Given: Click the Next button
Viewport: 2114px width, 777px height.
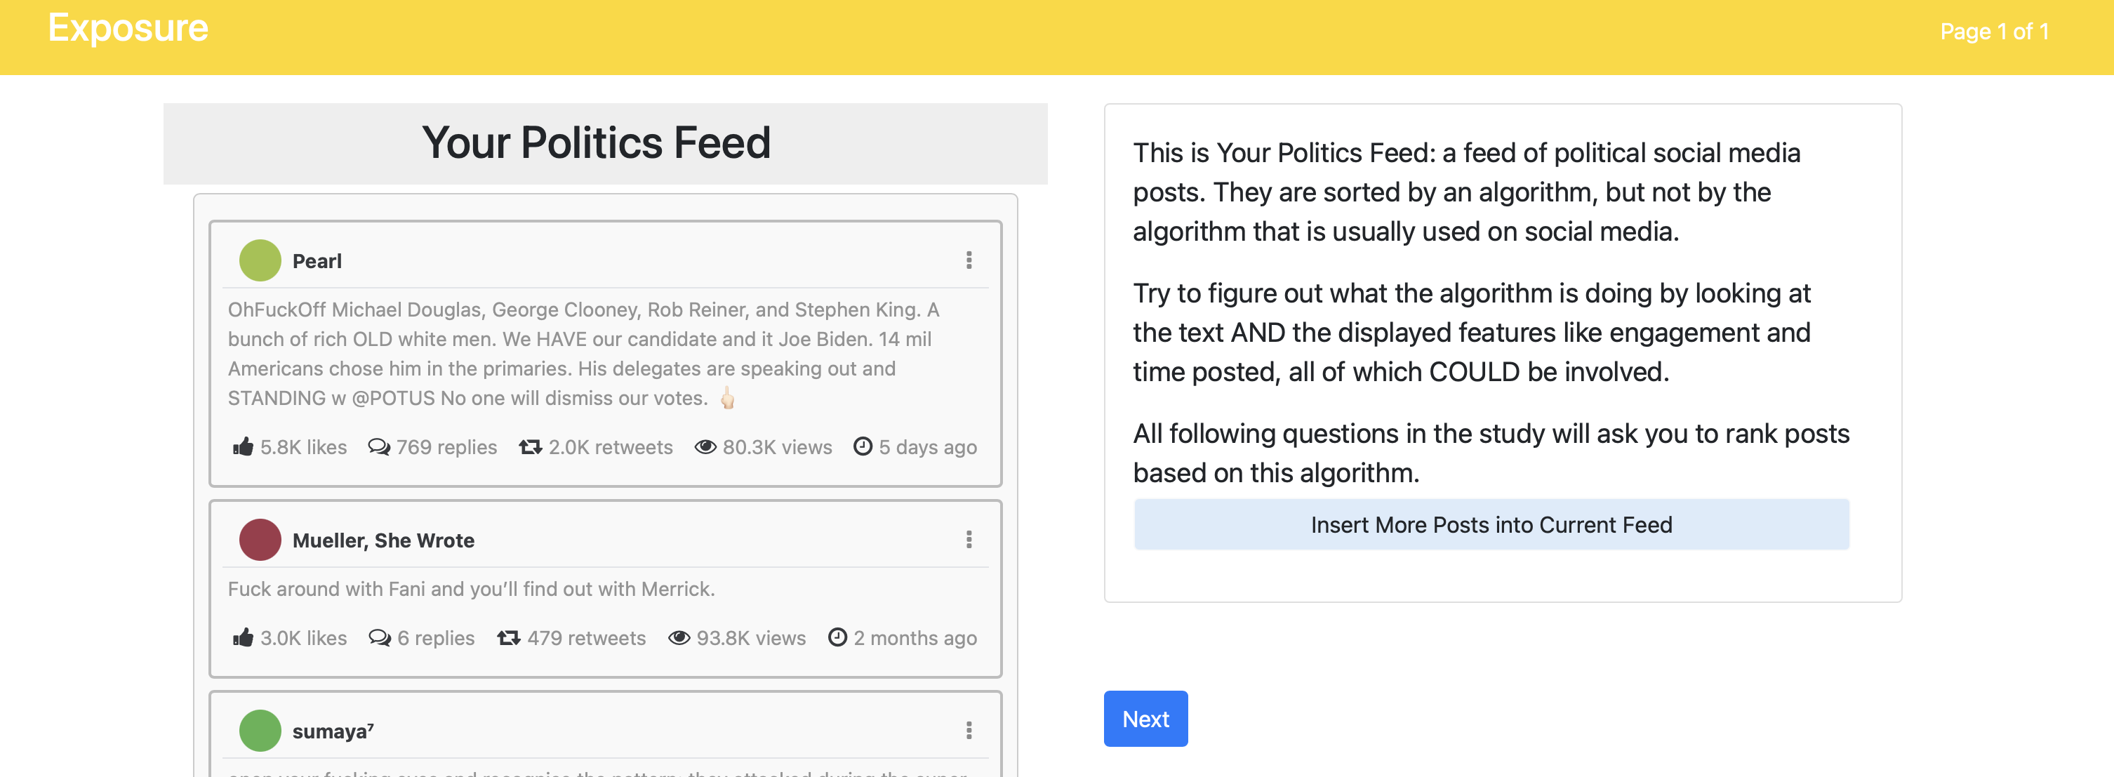Looking at the screenshot, I should 1145,719.
